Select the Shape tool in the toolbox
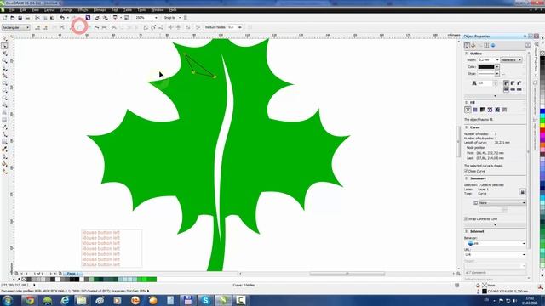Image resolution: width=545 pixels, height=306 pixels. click(x=4, y=46)
